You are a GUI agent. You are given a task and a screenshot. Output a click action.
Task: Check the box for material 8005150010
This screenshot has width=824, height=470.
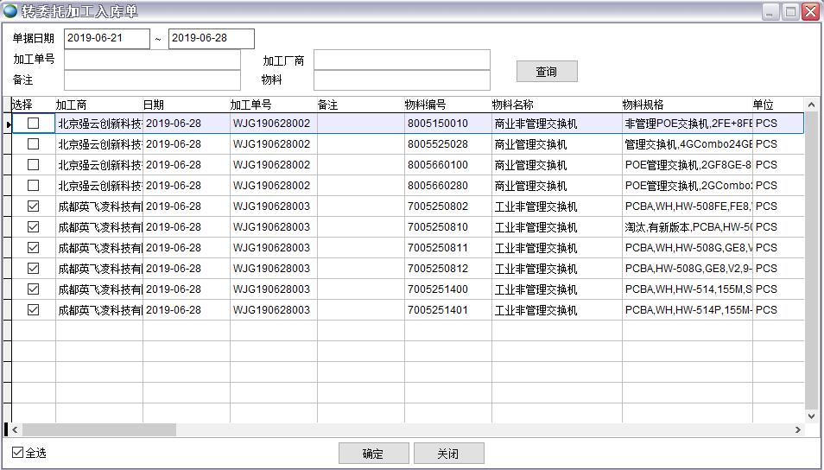coord(34,124)
